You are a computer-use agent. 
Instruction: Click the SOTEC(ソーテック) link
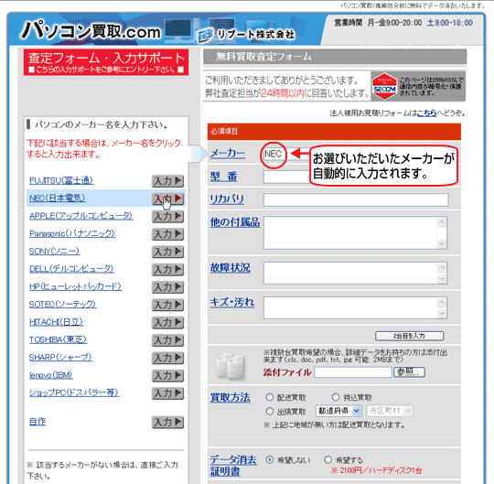63,304
